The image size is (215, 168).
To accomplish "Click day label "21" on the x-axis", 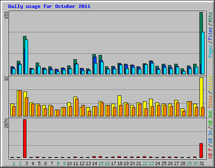I will [139, 163].
